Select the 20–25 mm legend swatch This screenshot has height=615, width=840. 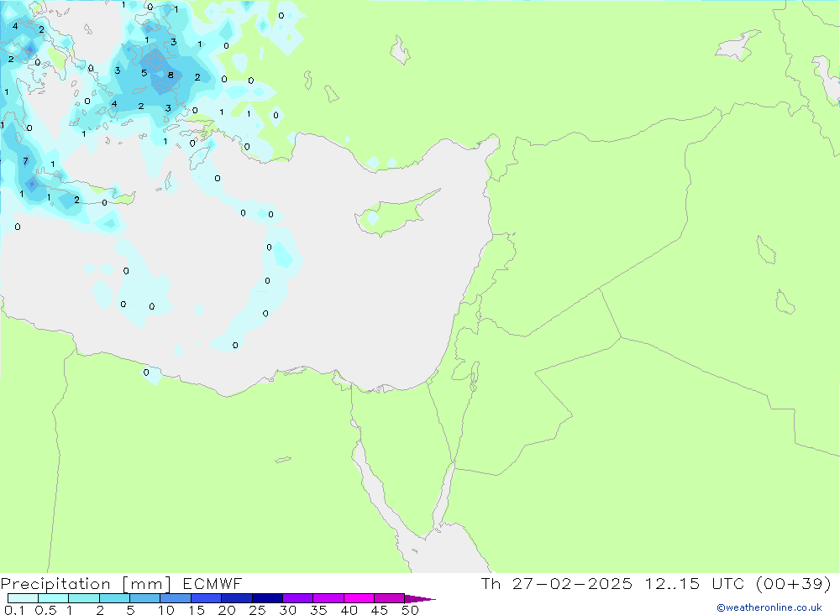click(237, 598)
